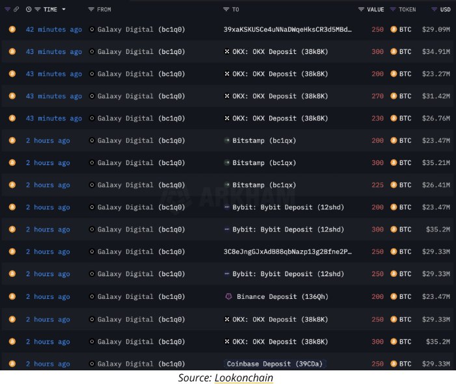Screen dimensions: 456x384
Task: Click Galaxy Digital icon in $29.09M row
Action: point(92,29)
